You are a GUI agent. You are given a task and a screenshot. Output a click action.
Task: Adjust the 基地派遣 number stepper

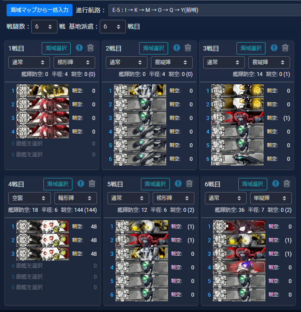pyautogui.click(x=113, y=26)
